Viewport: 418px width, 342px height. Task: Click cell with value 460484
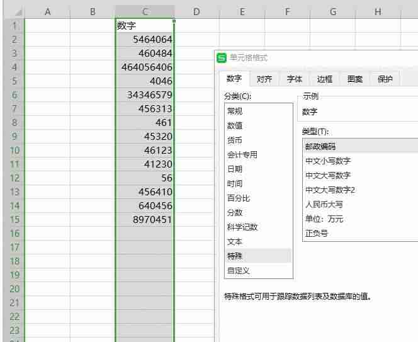(145, 54)
